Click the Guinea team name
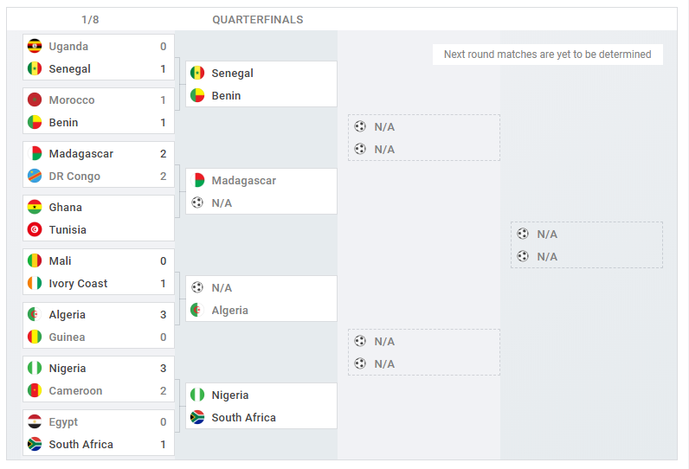 click(x=68, y=337)
